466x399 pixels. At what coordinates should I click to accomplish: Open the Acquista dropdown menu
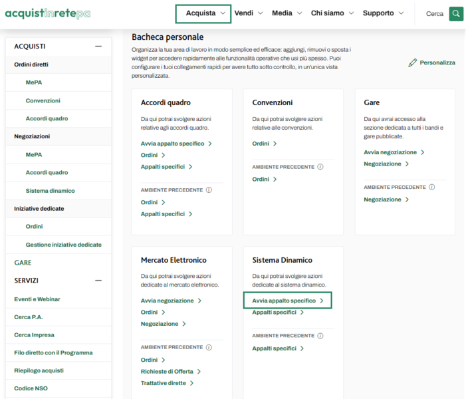point(203,13)
